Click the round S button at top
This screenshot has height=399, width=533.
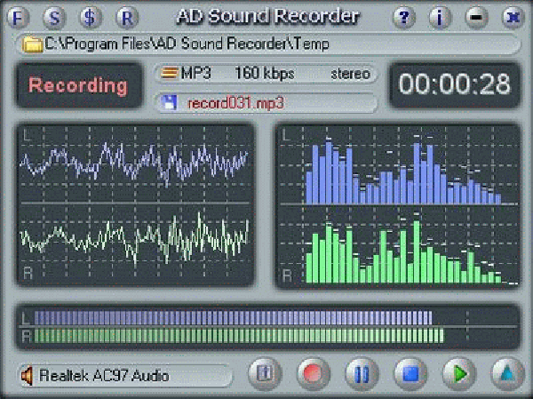click(x=54, y=18)
